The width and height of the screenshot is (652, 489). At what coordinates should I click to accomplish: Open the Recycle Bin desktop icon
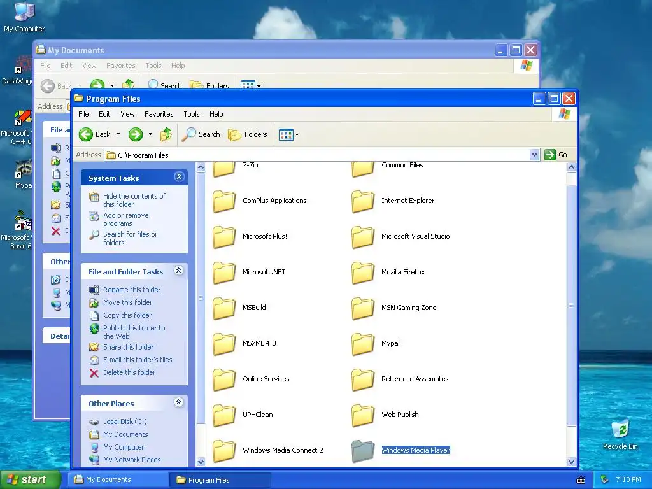[620, 434]
